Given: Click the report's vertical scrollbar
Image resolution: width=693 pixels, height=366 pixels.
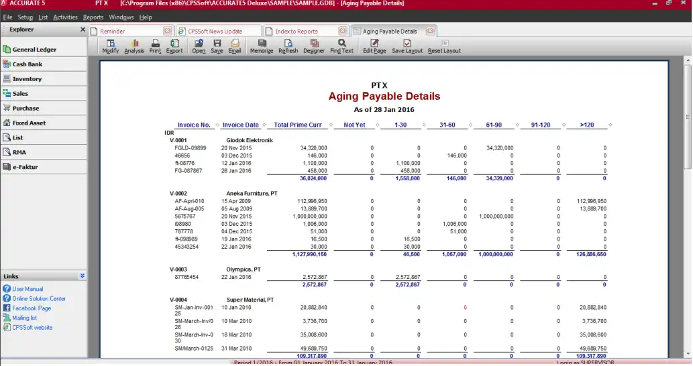Looking at the screenshot, I should 688,117.
